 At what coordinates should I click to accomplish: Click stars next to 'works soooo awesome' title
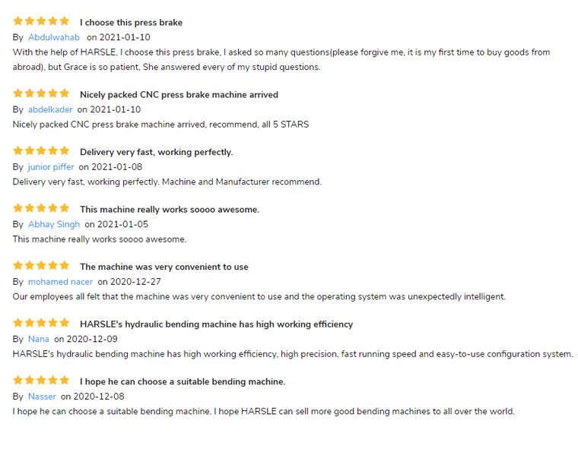41,208
